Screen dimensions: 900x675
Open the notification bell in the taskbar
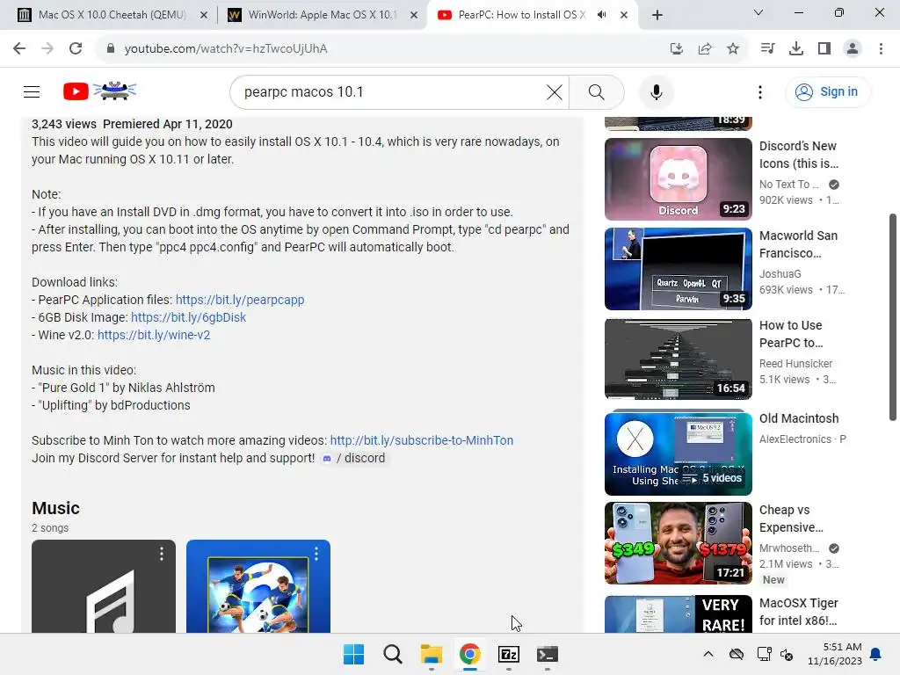876,654
